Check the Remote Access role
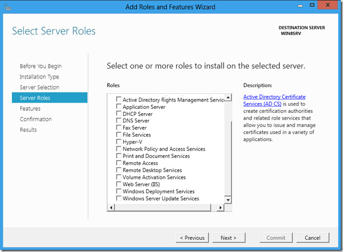343x252 pixels. 119,163
